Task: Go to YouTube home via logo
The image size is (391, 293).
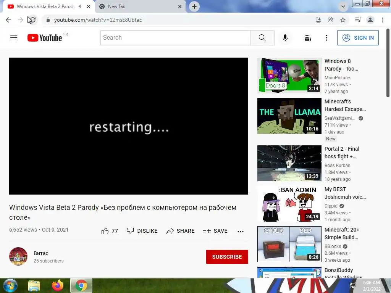Action: (x=45, y=38)
